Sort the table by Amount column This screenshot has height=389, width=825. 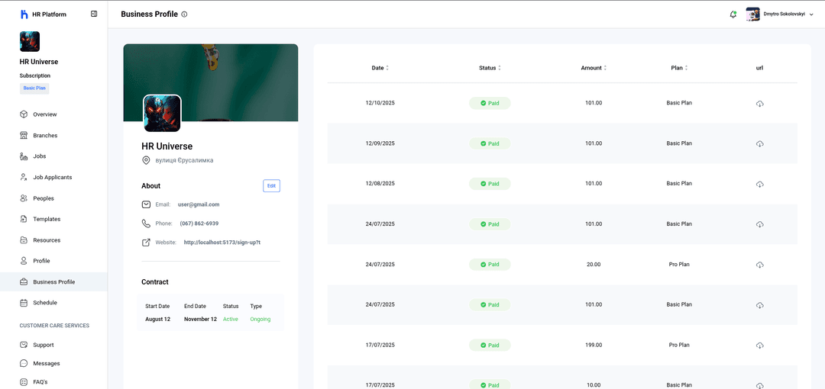(594, 68)
